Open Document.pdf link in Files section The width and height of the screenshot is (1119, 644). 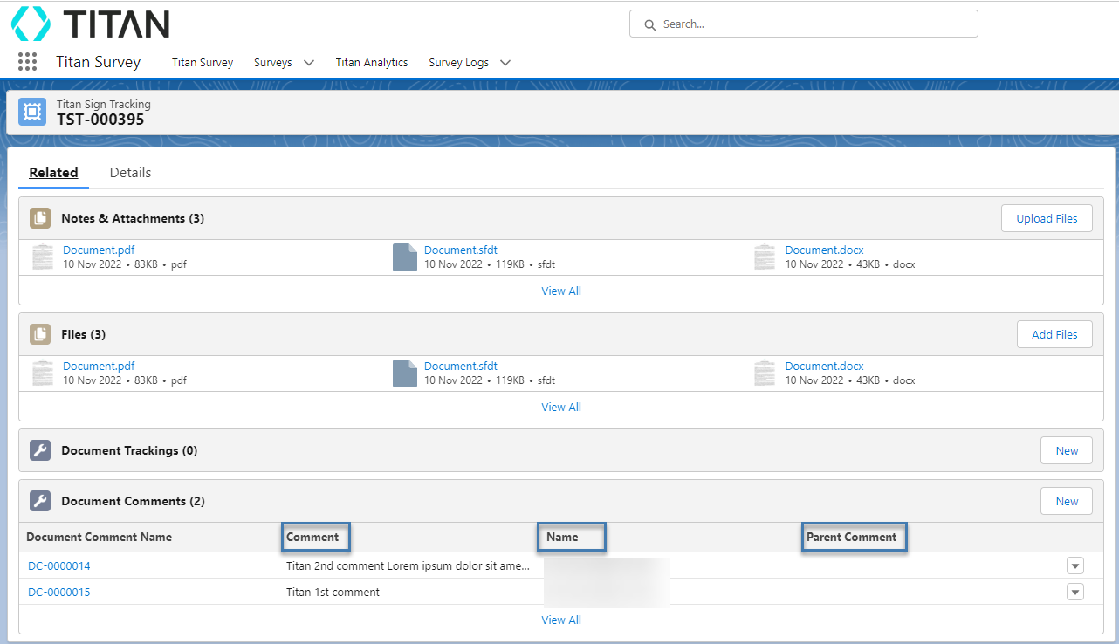tap(99, 366)
